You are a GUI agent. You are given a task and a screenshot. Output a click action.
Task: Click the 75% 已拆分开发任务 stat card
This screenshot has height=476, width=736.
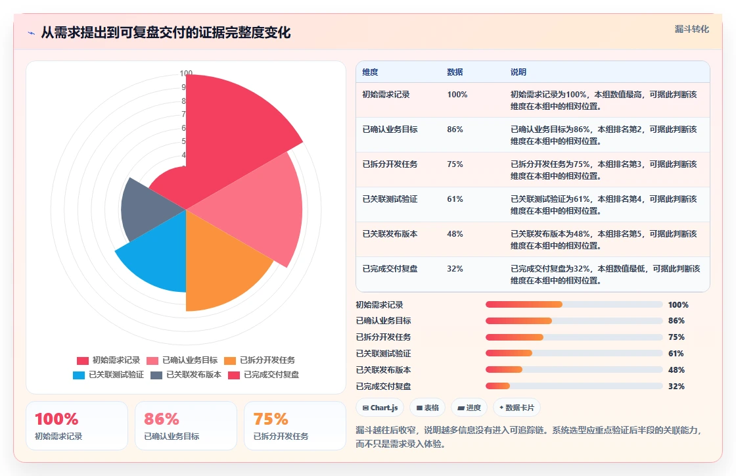[295, 426]
